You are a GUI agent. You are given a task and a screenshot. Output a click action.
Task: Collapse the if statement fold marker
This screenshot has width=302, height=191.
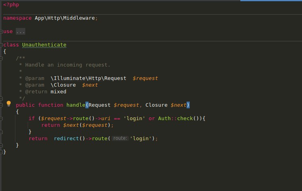click(x=1, y=119)
